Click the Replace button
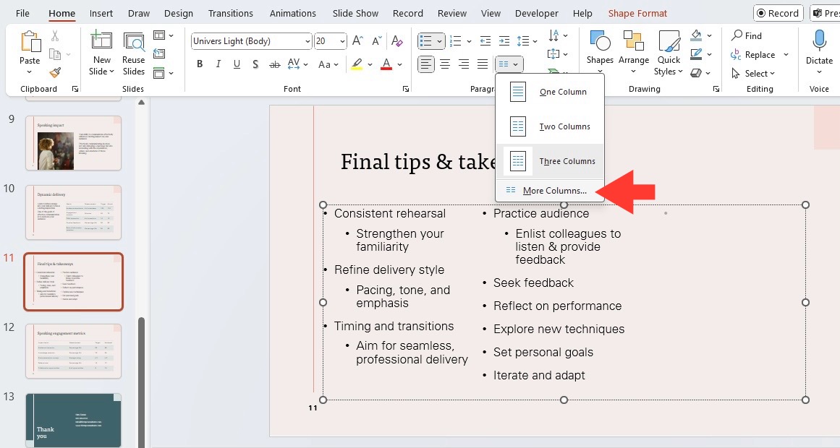The width and height of the screenshot is (840, 448). point(752,55)
